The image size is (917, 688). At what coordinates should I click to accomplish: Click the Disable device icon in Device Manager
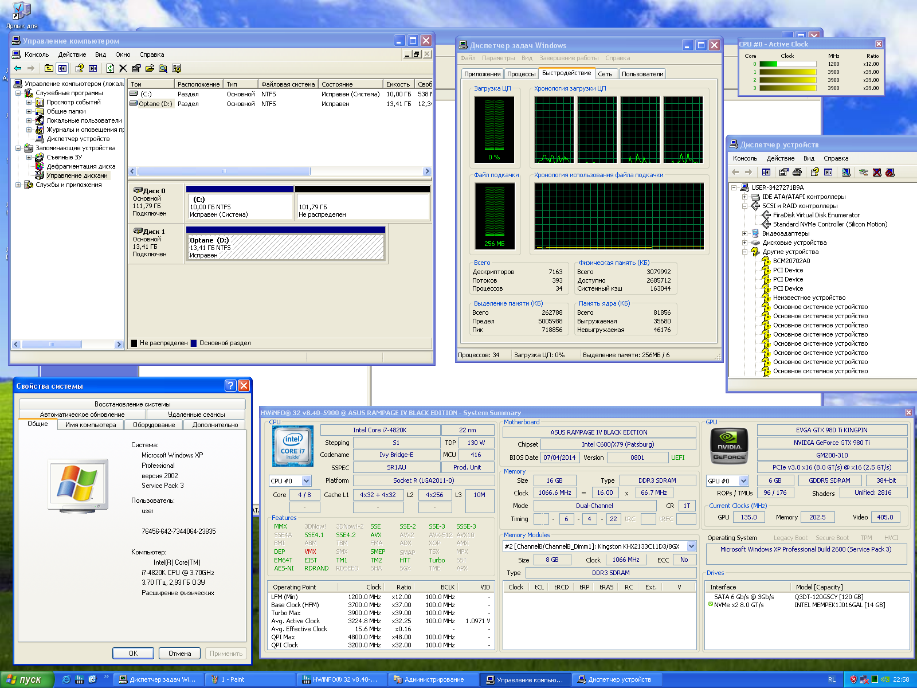click(x=890, y=172)
